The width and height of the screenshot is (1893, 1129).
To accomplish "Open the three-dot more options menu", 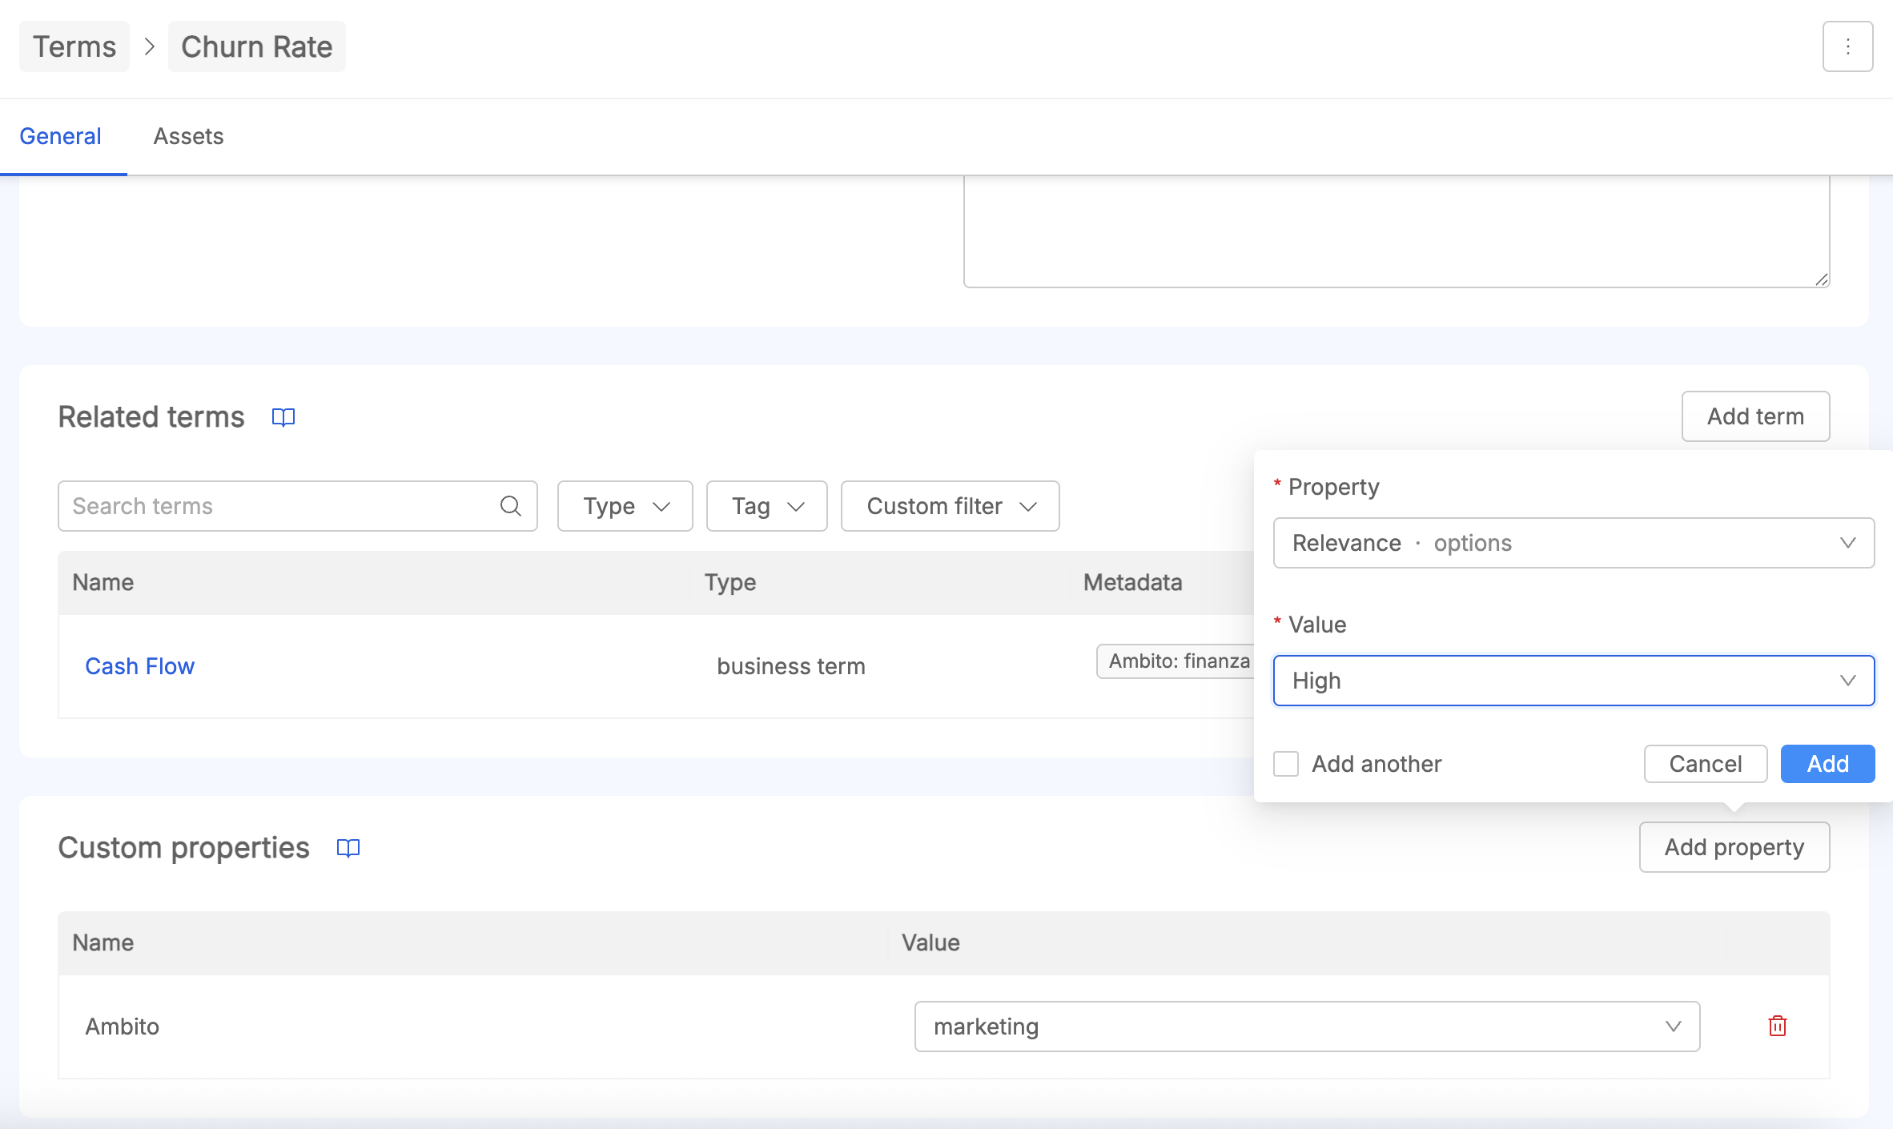I will click(1847, 46).
